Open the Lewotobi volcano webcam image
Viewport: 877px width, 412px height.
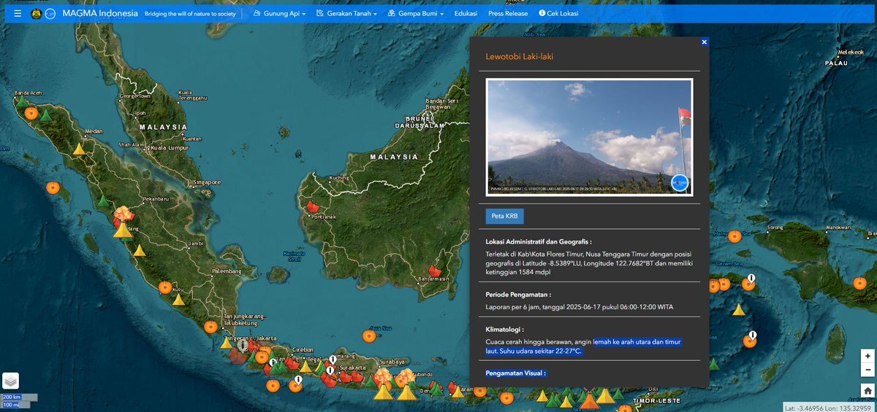(589, 137)
